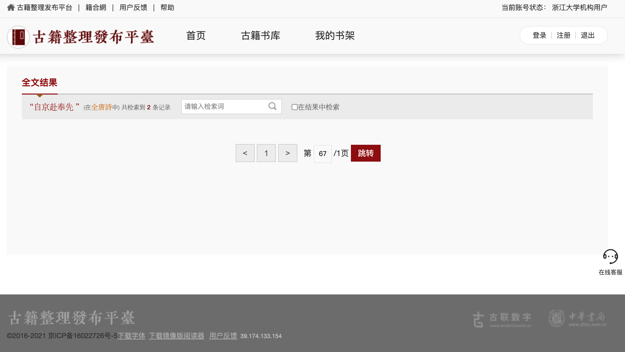Open the 首页 navigation menu
The width and height of the screenshot is (625, 352).
click(196, 36)
